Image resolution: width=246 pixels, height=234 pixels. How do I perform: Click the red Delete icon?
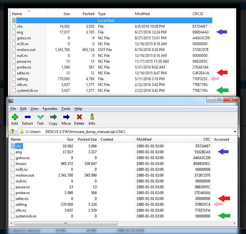[x=79, y=119]
